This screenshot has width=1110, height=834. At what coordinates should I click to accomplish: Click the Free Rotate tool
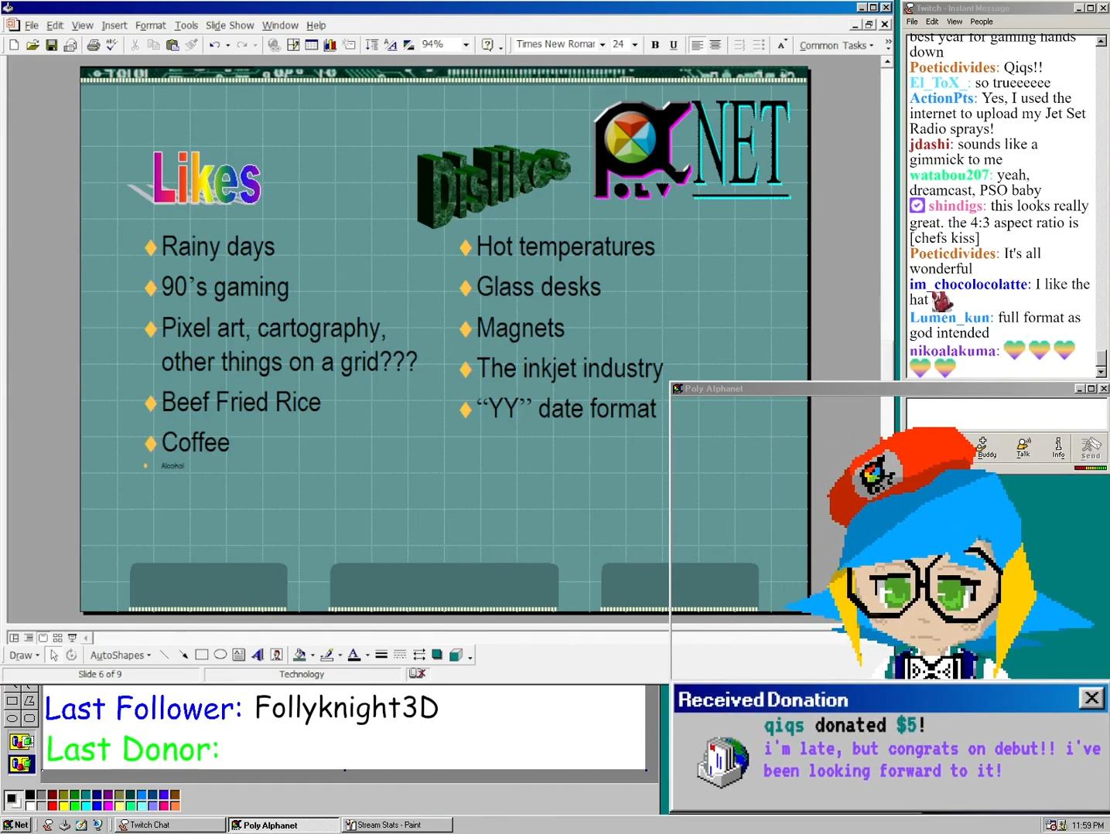click(71, 655)
